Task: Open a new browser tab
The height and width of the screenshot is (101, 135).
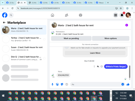Action: pyautogui.click(x=108, y=3)
